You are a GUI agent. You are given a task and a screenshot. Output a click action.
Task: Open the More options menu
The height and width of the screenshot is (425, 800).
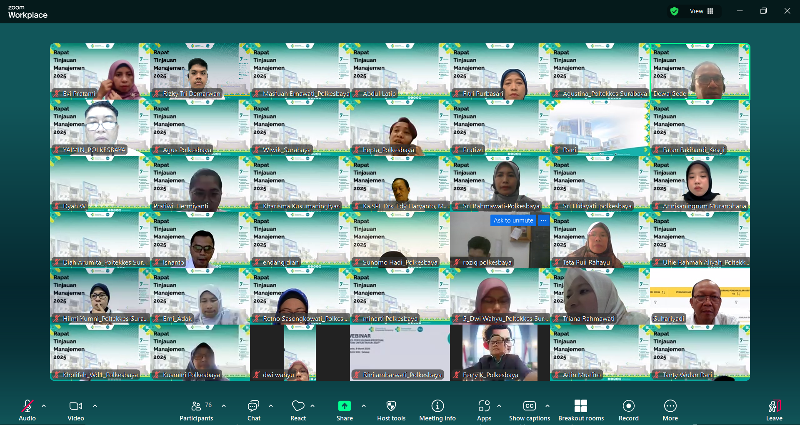(670, 406)
